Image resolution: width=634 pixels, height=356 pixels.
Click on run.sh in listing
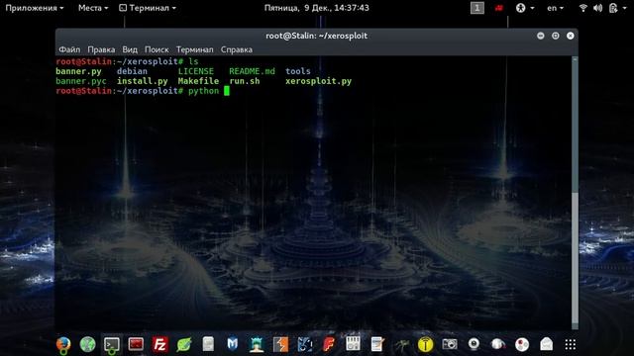(x=245, y=81)
